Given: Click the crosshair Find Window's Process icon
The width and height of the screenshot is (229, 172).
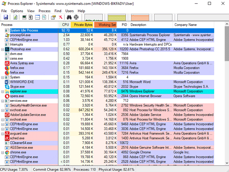Looking at the screenshot, I should 76,17.
